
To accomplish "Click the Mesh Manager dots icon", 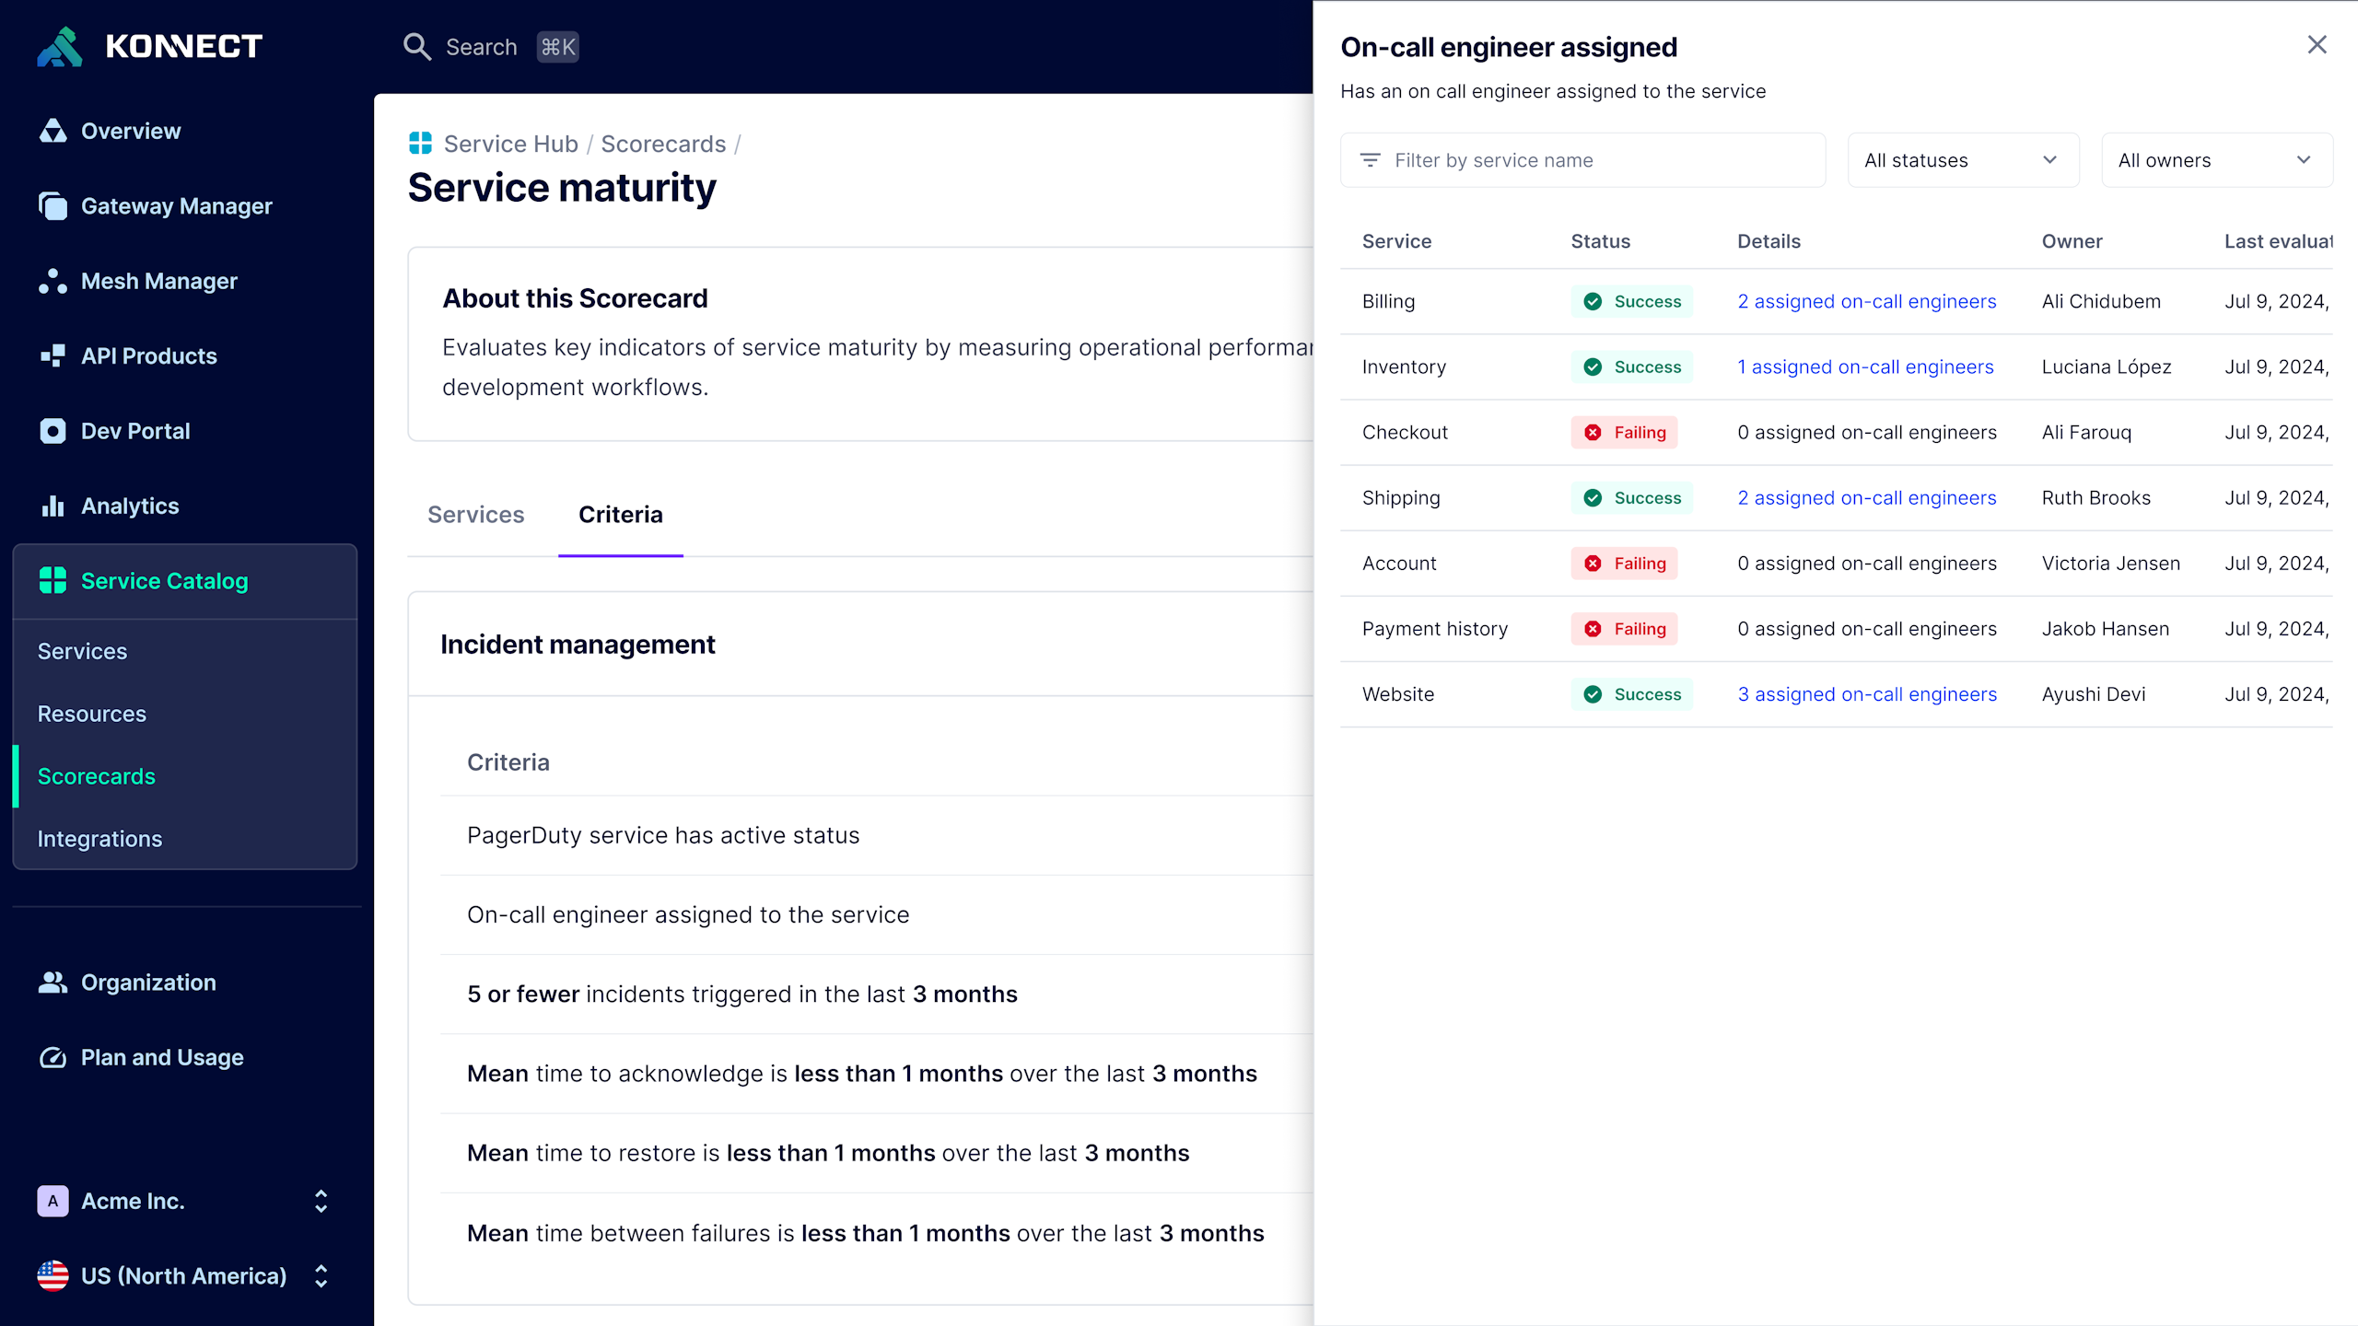I will [x=53, y=281].
